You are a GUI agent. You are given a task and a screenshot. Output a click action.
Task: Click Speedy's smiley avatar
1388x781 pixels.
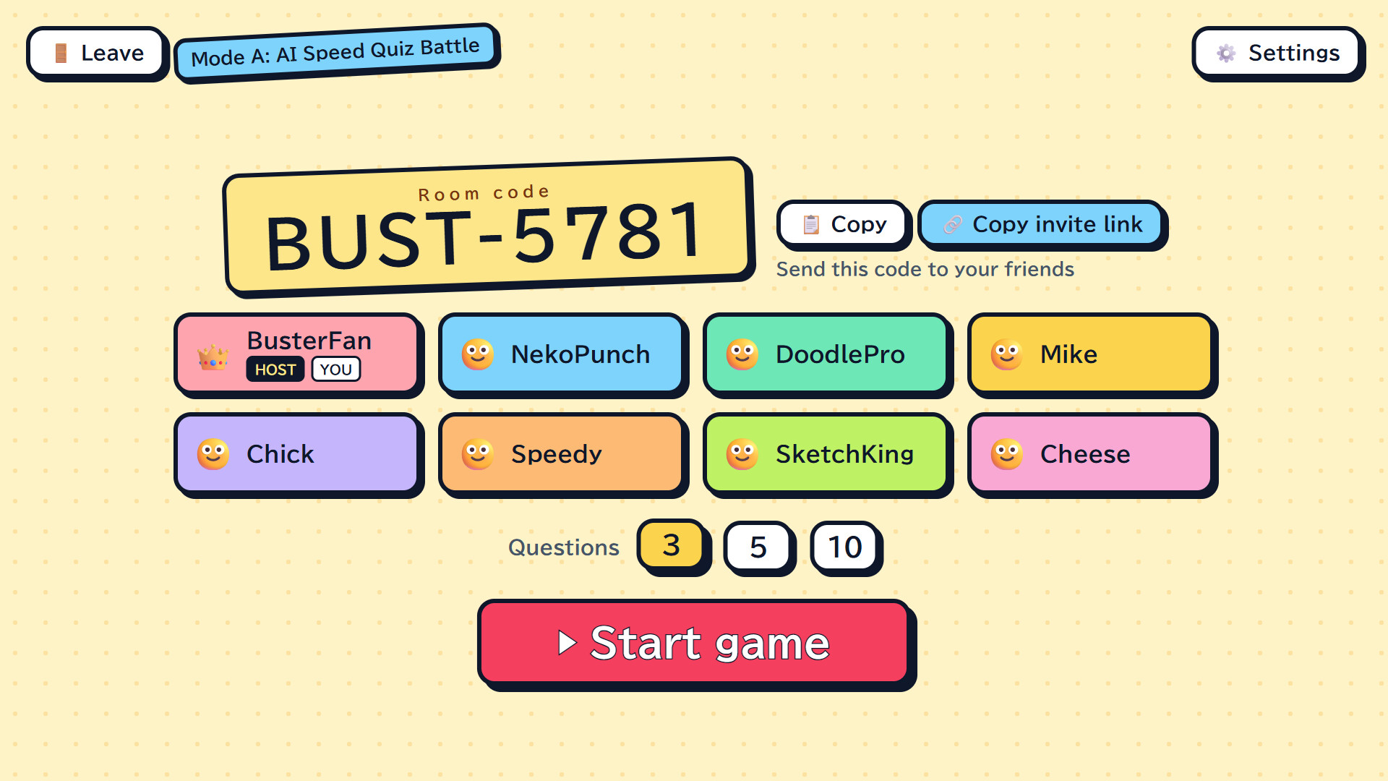point(478,454)
